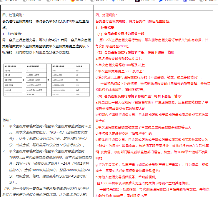Viewport: 218px width, 197px height.
Task: Click the line 分：28分=4分（虚假交易次数分）+24分
Action: coord(49,163)
